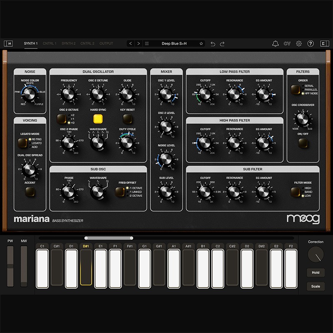Image resolution: width=333 pixels, height=333 pixels.
Task: Go to previous preset arrow
Action: coord(131,44)
